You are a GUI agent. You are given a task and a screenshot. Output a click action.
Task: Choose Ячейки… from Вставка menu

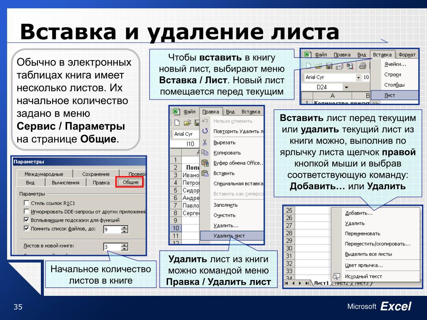pos(394,64)
